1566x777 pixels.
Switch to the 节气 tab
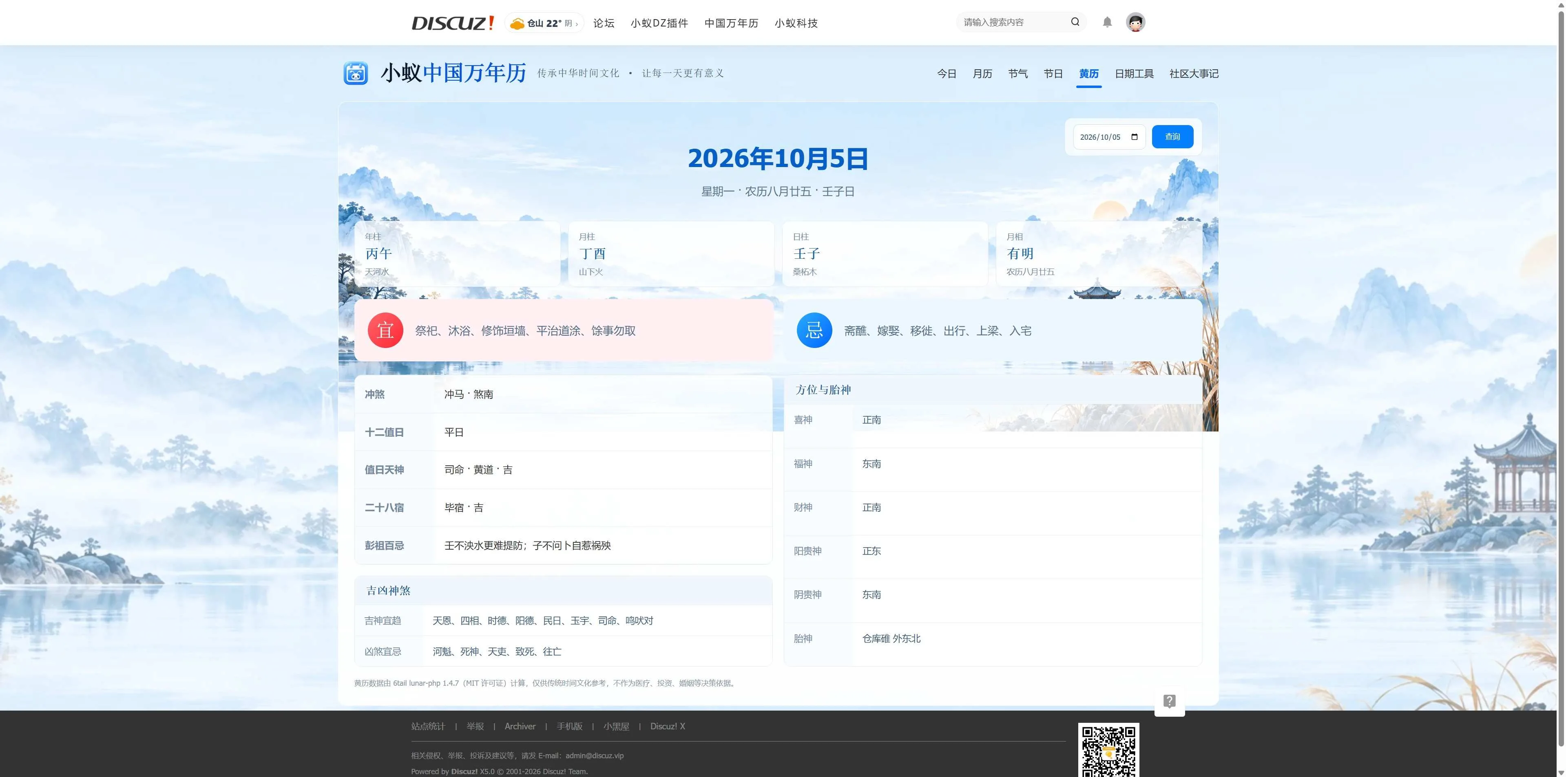pyautogui.click(x=1017, y=73)
